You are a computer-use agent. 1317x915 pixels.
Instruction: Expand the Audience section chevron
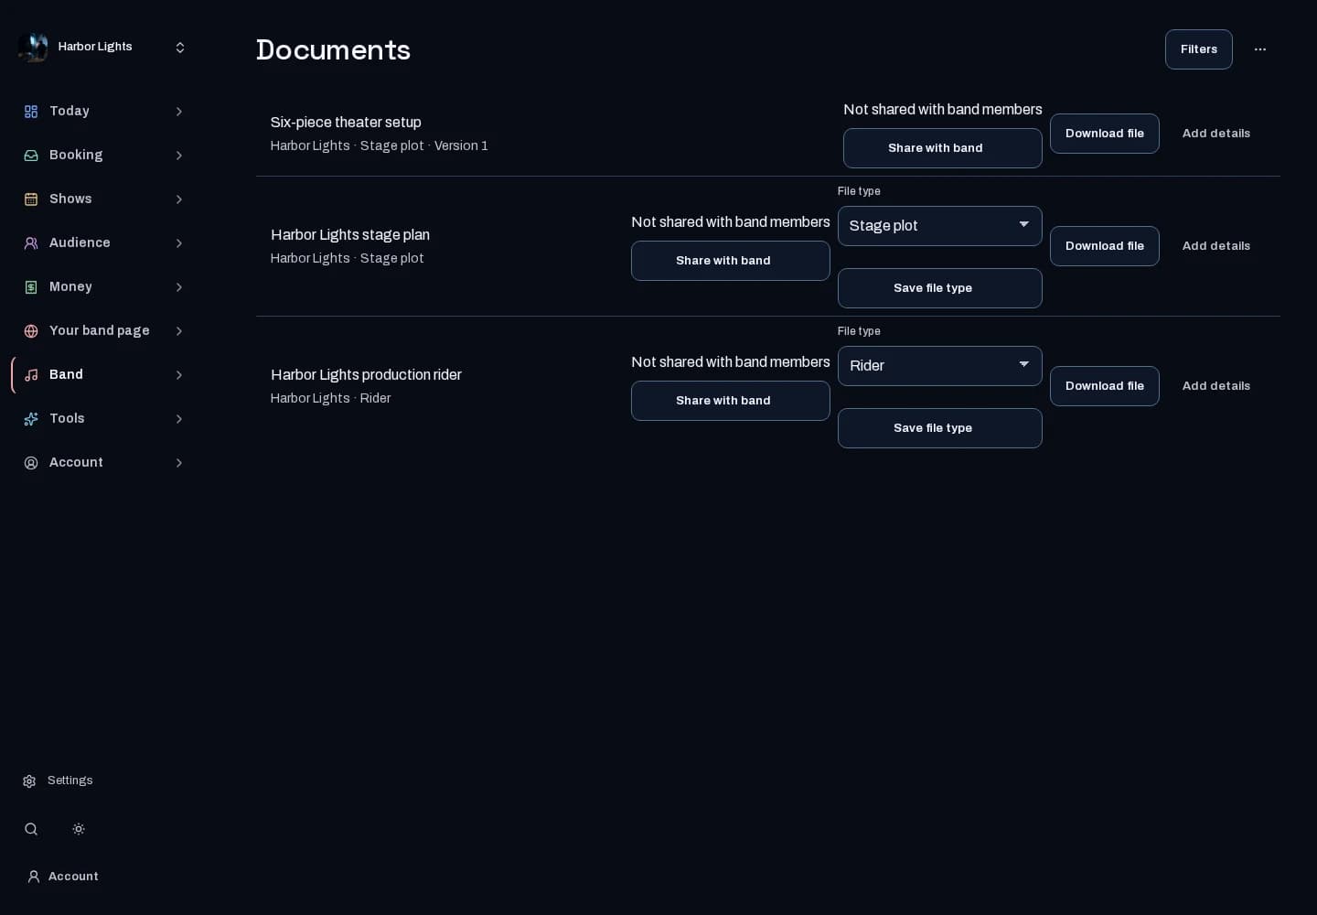(x=179, y=243)
